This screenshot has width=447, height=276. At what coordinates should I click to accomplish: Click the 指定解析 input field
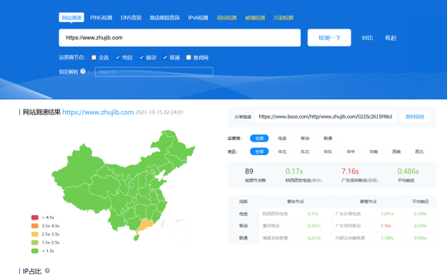click(154, 72)
